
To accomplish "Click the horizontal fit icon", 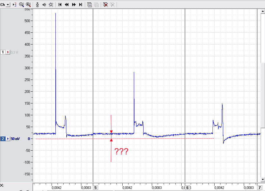I will [44, 5].
